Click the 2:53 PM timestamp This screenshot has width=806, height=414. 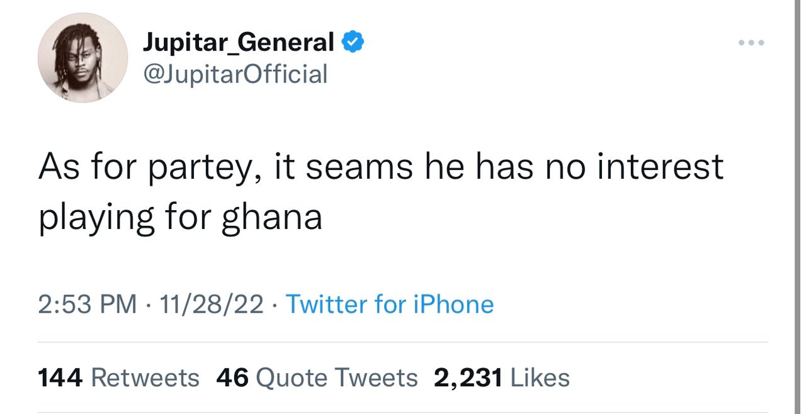[x=88, y=305]
